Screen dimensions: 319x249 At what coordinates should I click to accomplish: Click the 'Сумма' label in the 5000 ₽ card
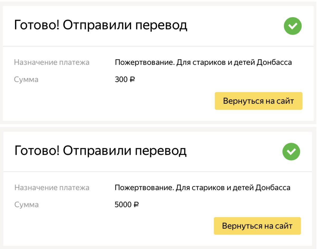point(26,205)
